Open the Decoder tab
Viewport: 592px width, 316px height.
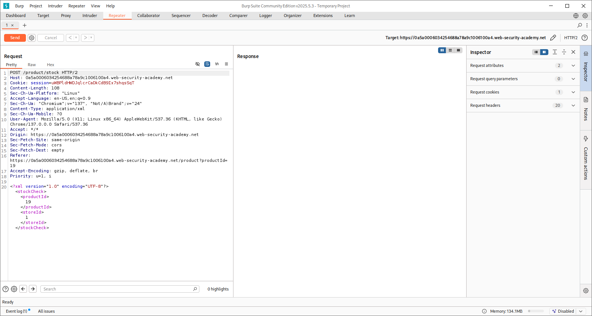point(210,16)
